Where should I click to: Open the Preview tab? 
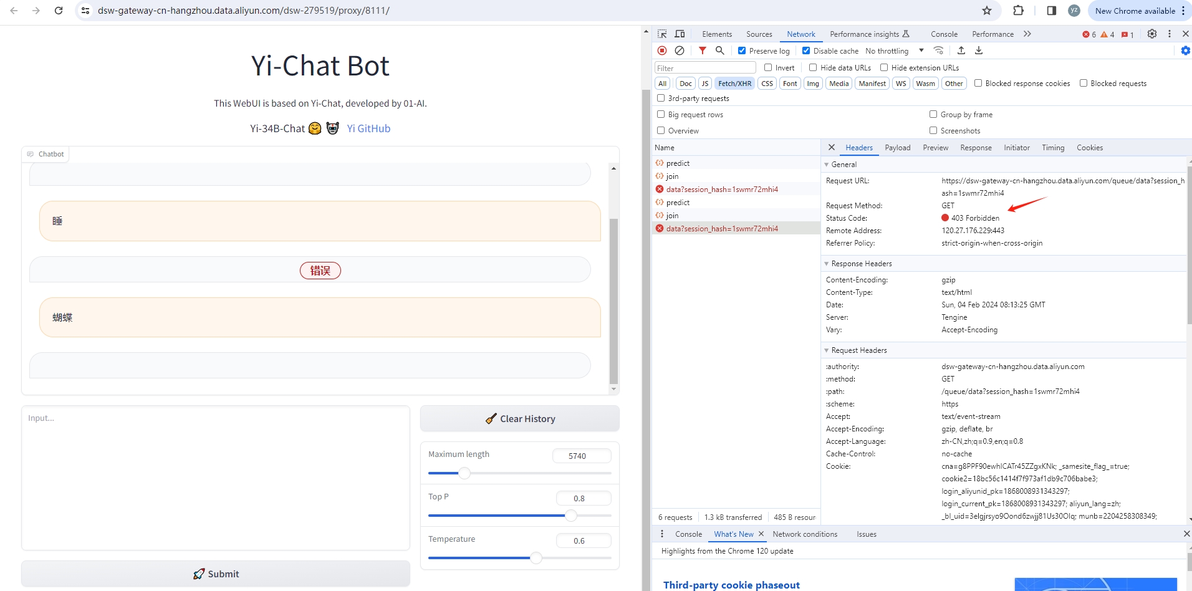point(936,148)
